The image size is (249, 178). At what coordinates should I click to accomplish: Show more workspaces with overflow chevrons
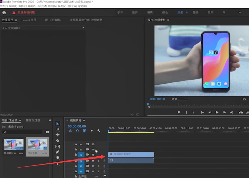point(239,12)
